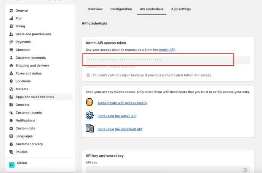Select the App settings tab

[x=181, y=9]
